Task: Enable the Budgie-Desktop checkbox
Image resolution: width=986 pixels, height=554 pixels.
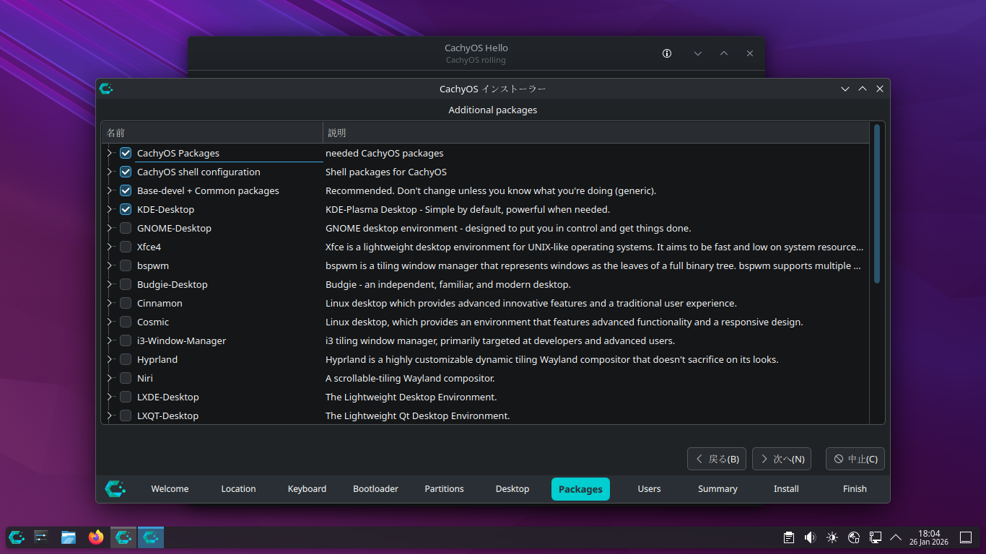Action: 126,284
